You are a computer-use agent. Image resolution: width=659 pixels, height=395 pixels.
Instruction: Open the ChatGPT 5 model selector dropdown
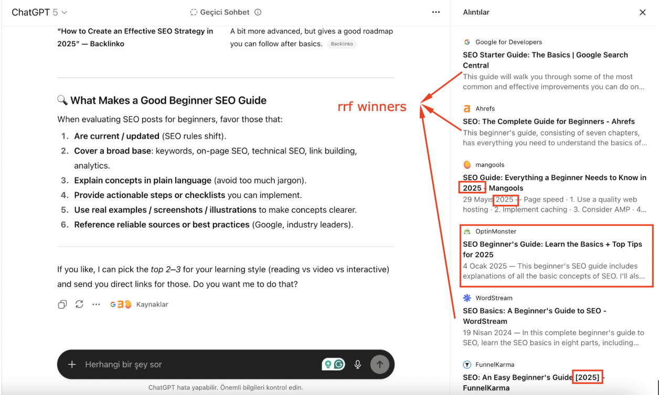tap(39, 12)
